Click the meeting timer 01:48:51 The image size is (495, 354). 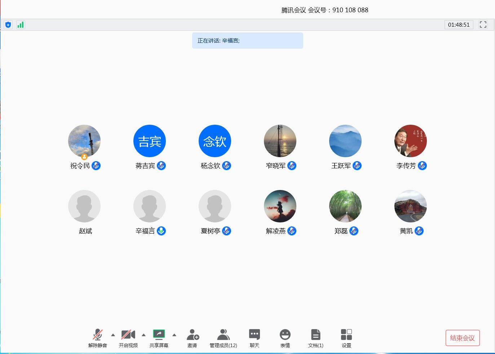click(x=459, y=25)
